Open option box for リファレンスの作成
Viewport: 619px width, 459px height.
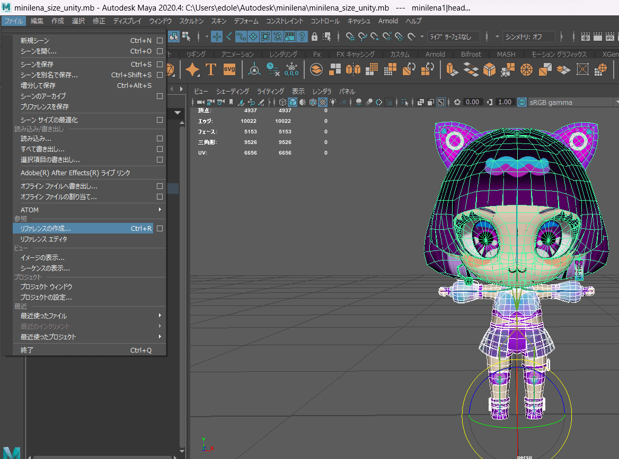[160, 228]
